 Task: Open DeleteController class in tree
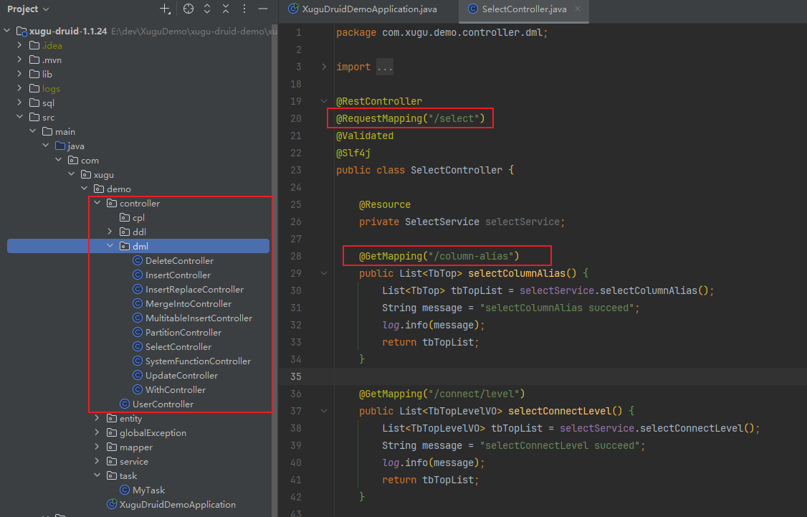(178, 261)
